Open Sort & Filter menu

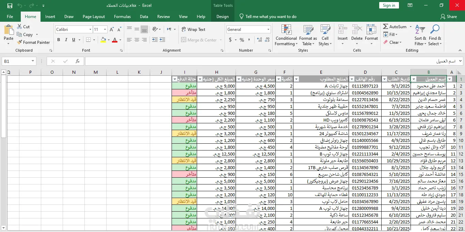point(420,35)
